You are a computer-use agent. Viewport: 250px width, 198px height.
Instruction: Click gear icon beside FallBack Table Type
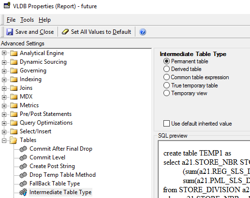point(23,184)
